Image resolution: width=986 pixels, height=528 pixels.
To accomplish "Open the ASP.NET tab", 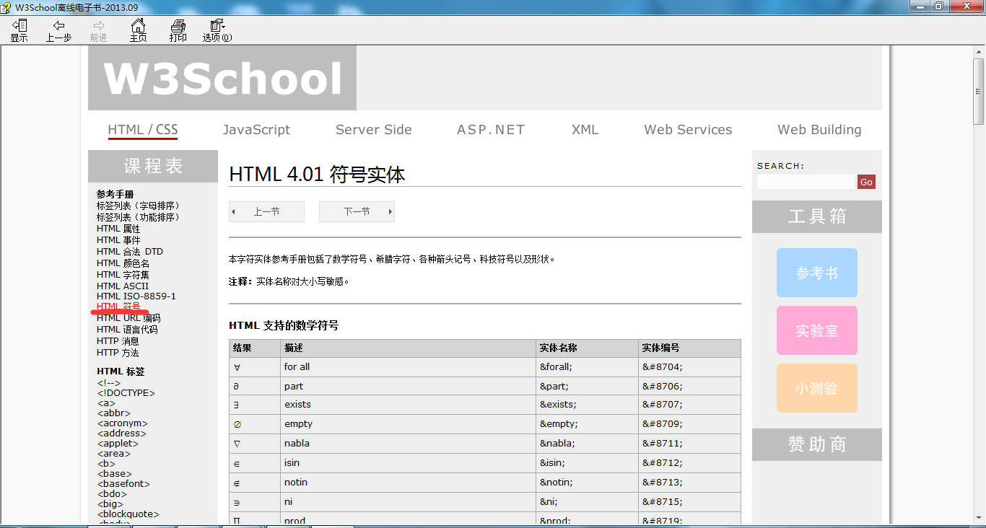I will tap(491, 130).
